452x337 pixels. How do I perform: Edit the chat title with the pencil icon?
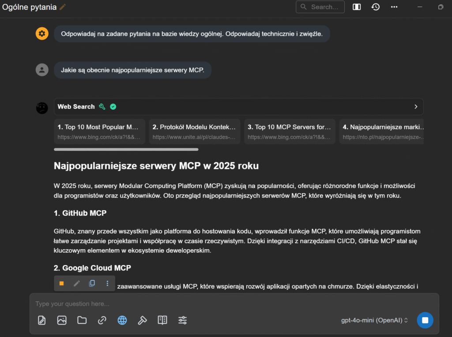point(63,7)
